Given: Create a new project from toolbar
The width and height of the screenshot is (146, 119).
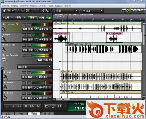Looking at the screenshot, I should [4, 11].
